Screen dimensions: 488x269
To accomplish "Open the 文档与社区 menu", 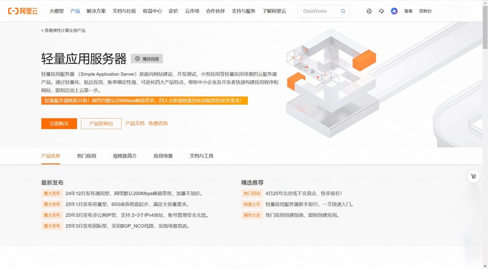I will click(124, 11).
